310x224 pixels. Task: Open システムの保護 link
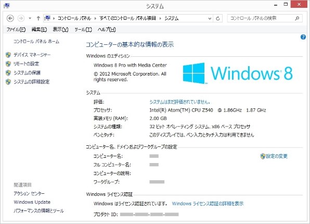pyautogui.click(x=27, y=73)
